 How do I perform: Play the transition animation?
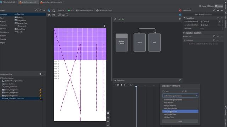click(x=122, y=85)
